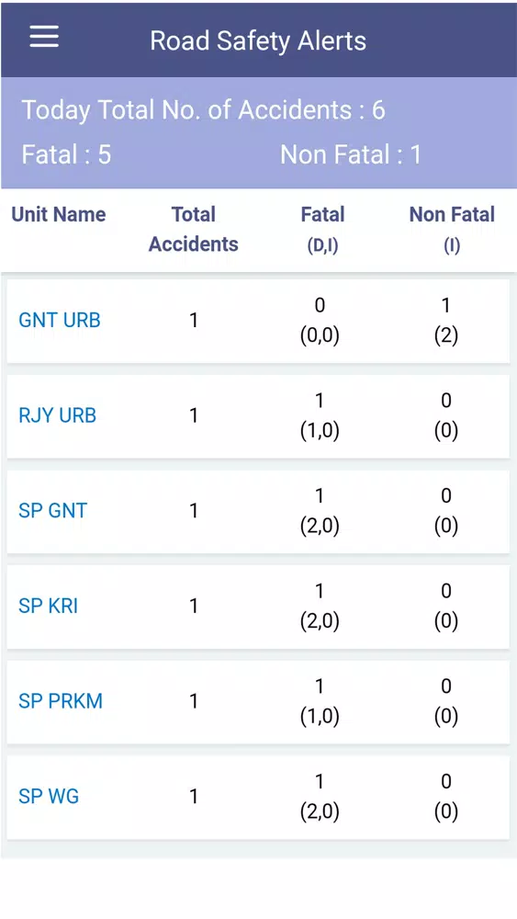This screenshot has height=919, width=517.
Task: Select the SP GNT unit
Action: 52,510
